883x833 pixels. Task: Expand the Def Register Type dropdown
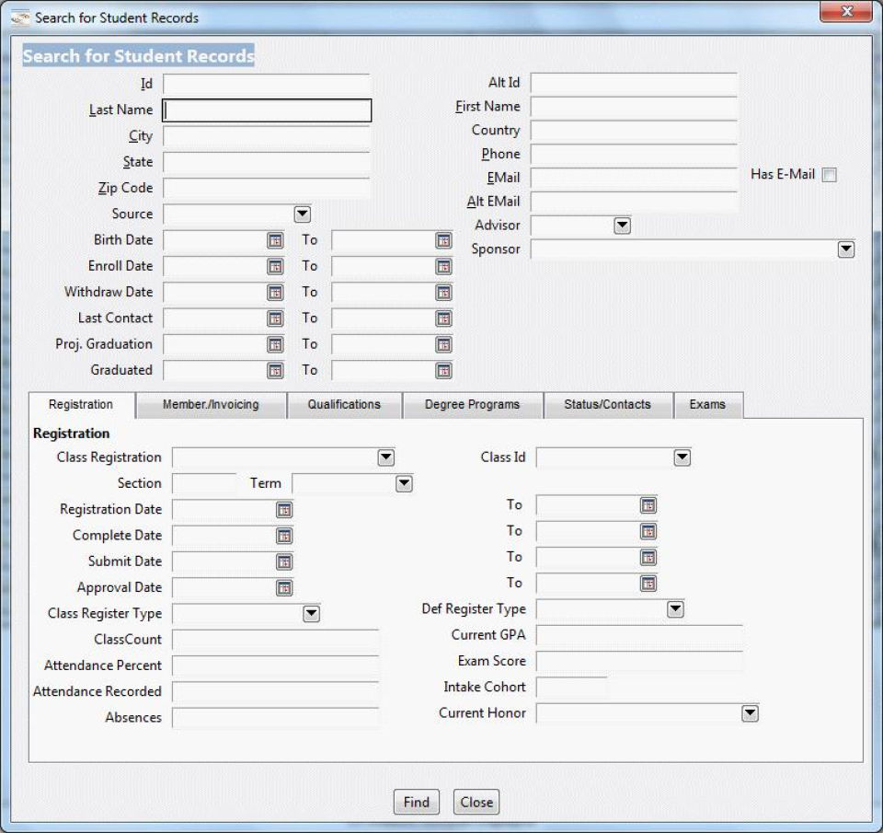pyautogui.click(x=675, y=609)
